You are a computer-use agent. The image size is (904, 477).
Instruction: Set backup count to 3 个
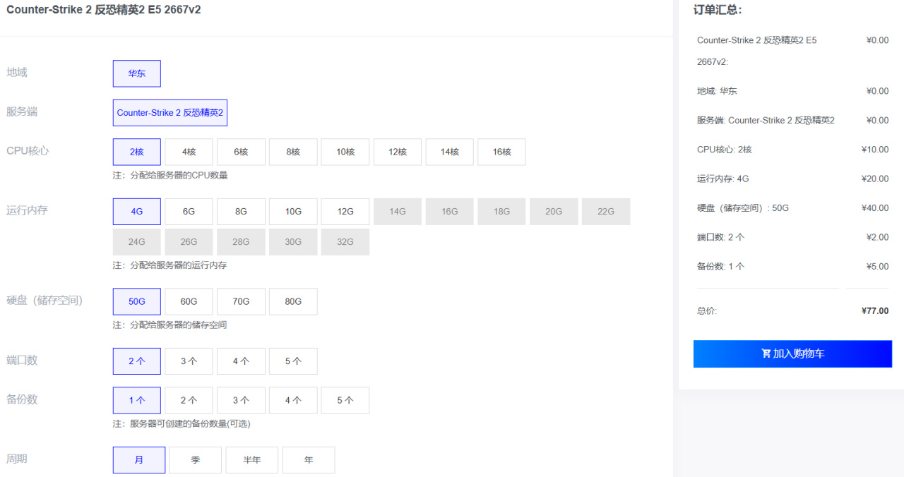click(242, 401)
